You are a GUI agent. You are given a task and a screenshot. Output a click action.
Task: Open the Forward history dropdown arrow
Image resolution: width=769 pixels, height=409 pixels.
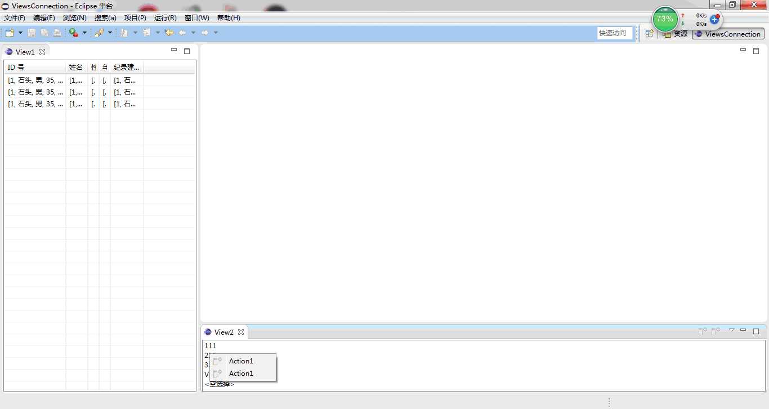tap(216, 33)
